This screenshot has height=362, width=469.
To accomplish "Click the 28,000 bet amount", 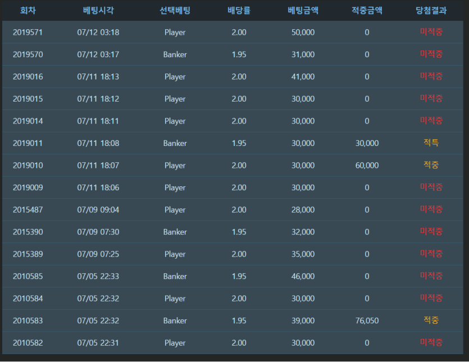I will (x=303, y=209).
